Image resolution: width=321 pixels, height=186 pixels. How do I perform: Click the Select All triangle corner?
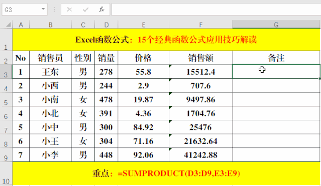8,25
